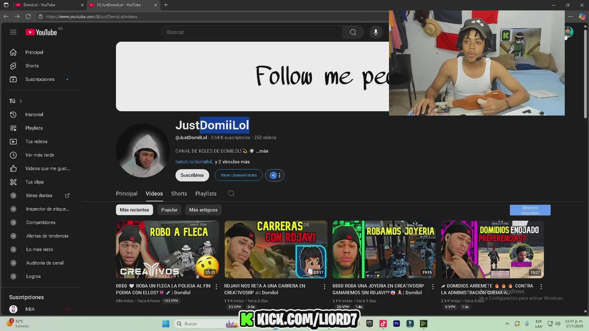Click the YouTube logo
This screenshot has width=589, height=331.
click(41, 32)
